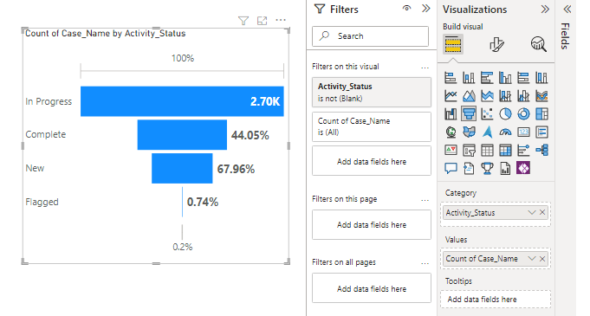Toggle the Filters pane eye visibility

(x=406, y=9)
